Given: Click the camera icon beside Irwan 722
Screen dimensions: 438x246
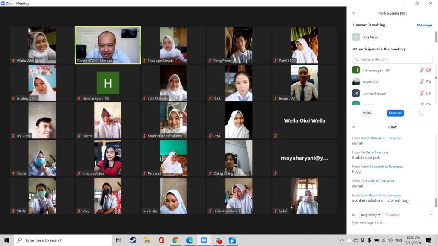Looking at the screenshot, I should point(429,82).
